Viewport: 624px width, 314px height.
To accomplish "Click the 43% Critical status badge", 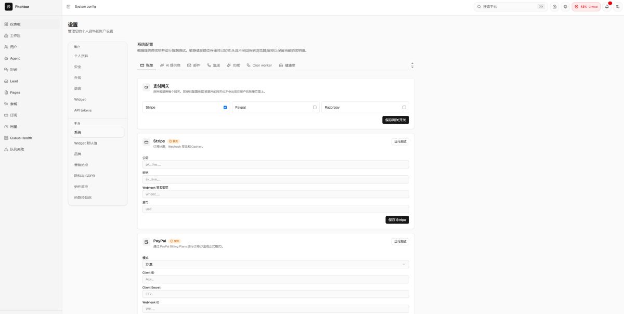I will [586, 7].
